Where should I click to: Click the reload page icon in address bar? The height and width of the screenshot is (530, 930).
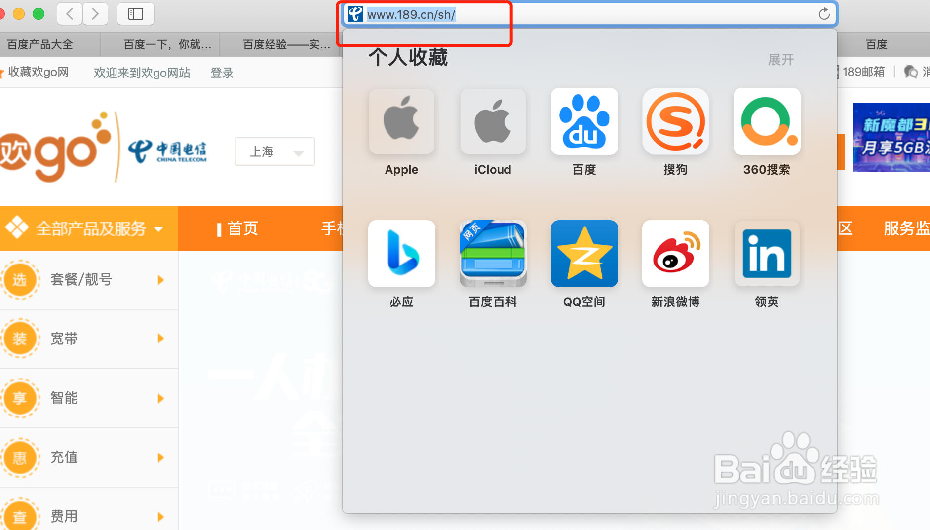pos(824,14)
